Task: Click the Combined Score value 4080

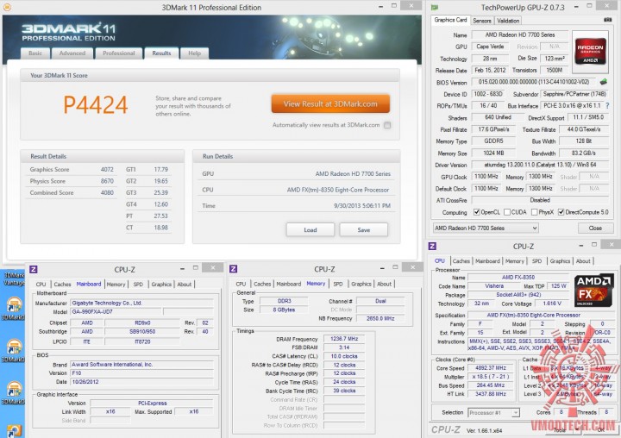Action: pyautogui.click(x=107, y=193)
